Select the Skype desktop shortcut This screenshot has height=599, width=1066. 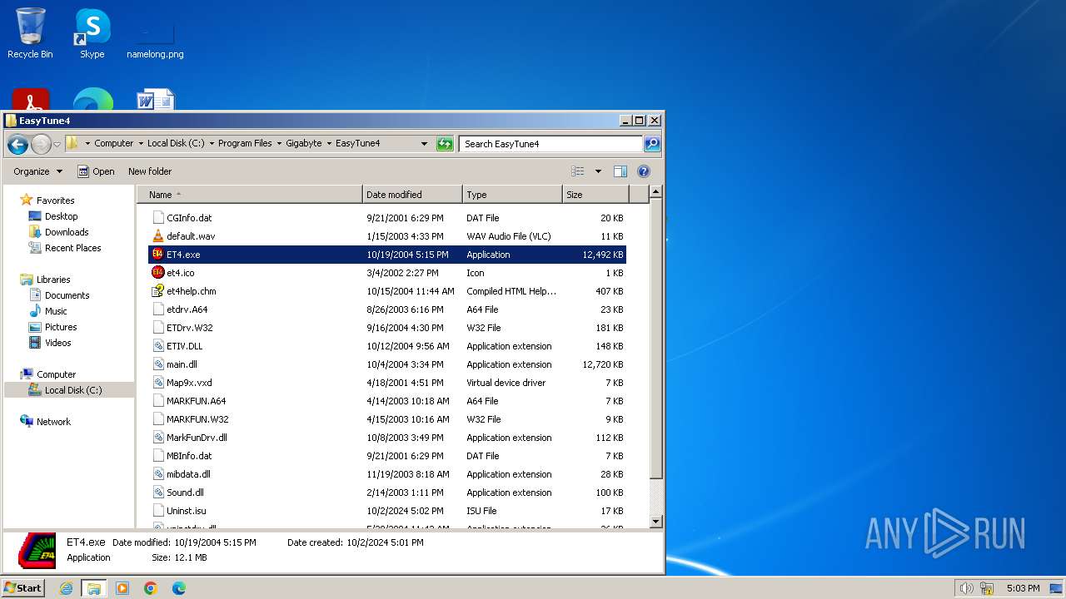(92, 33)
